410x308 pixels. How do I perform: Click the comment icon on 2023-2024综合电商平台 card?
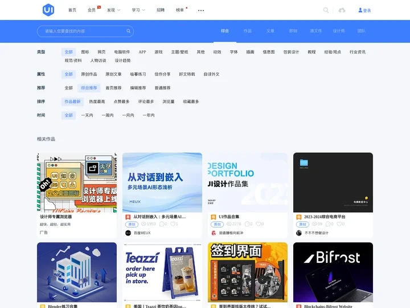pyautogui.click(x=328, y=224)
